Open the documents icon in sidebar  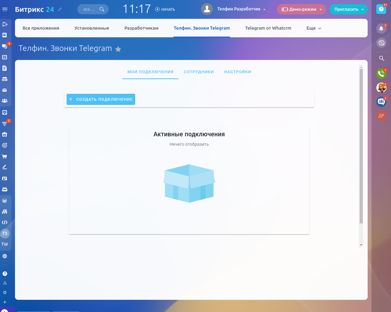click(5, 68)
